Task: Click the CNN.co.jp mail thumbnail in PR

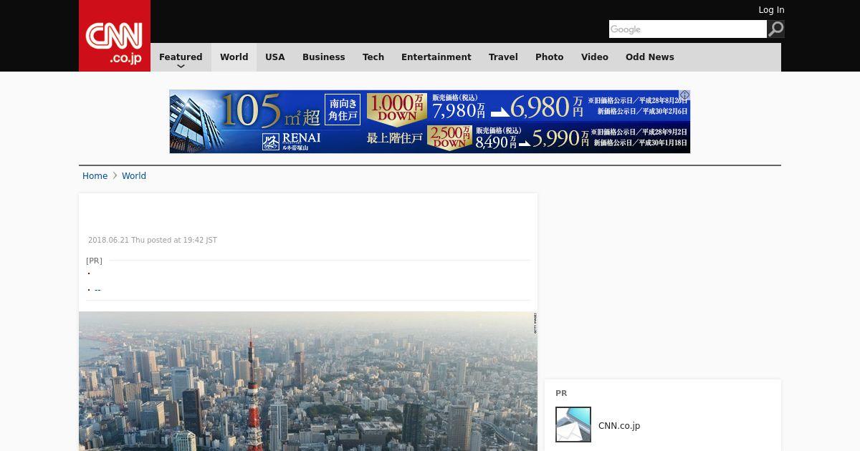Action: pos(573,425)
